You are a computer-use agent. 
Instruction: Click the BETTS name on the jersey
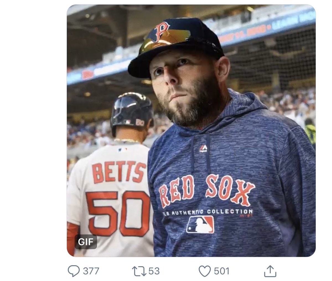(119, 172)
